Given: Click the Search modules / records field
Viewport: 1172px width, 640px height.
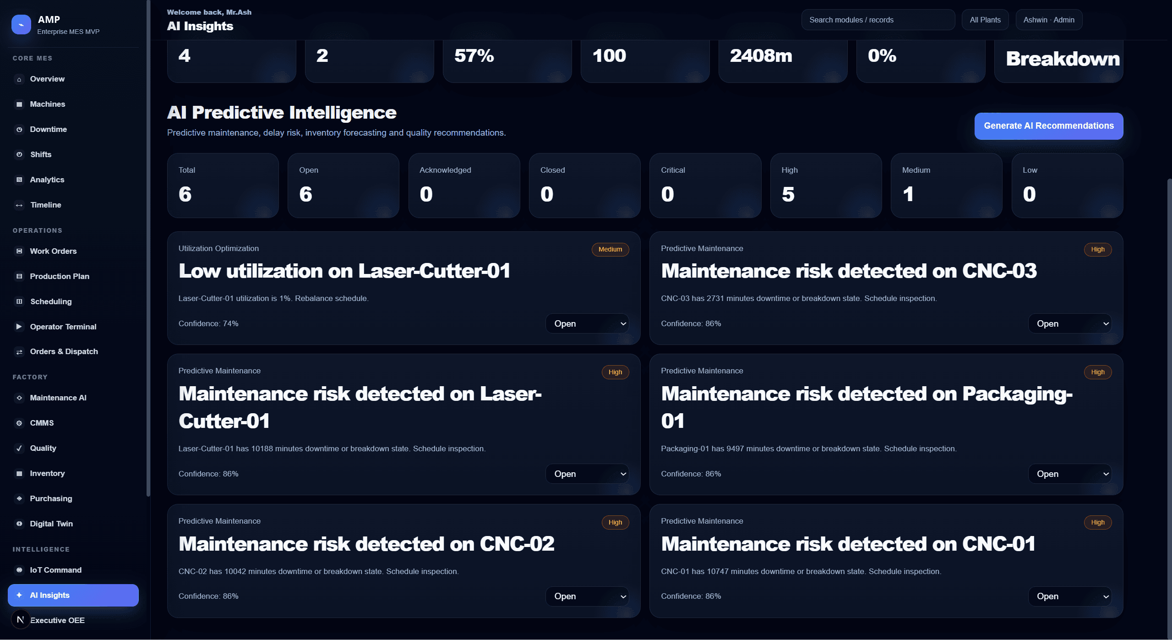Looking at the screenshot, I should [x=878, y=20].
